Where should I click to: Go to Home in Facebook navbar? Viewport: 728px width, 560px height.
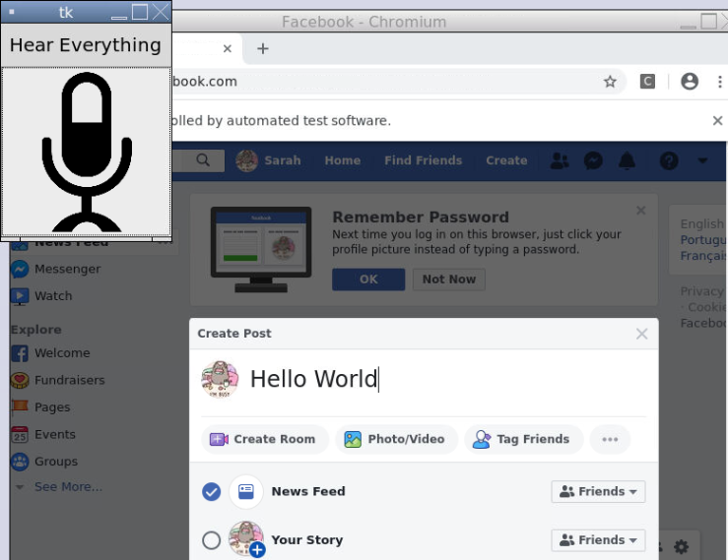pyautogui.click(x=343, y=160)
